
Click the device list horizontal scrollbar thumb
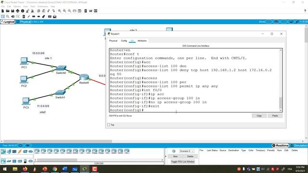(57, 160)
